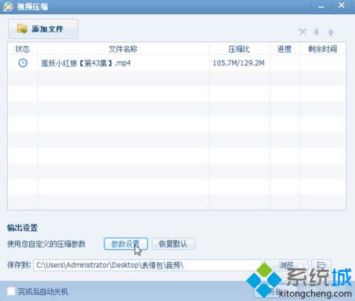Click the 状态 column header

[23, 49]
